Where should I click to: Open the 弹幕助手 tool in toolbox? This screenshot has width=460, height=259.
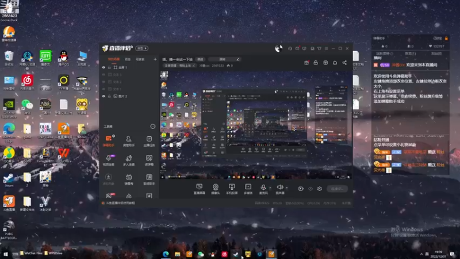(x=108, y=140)
